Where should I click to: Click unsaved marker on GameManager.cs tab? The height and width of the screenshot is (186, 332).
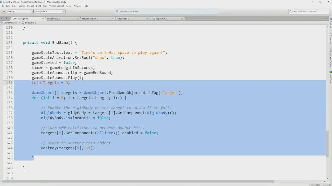coord(43,19)
